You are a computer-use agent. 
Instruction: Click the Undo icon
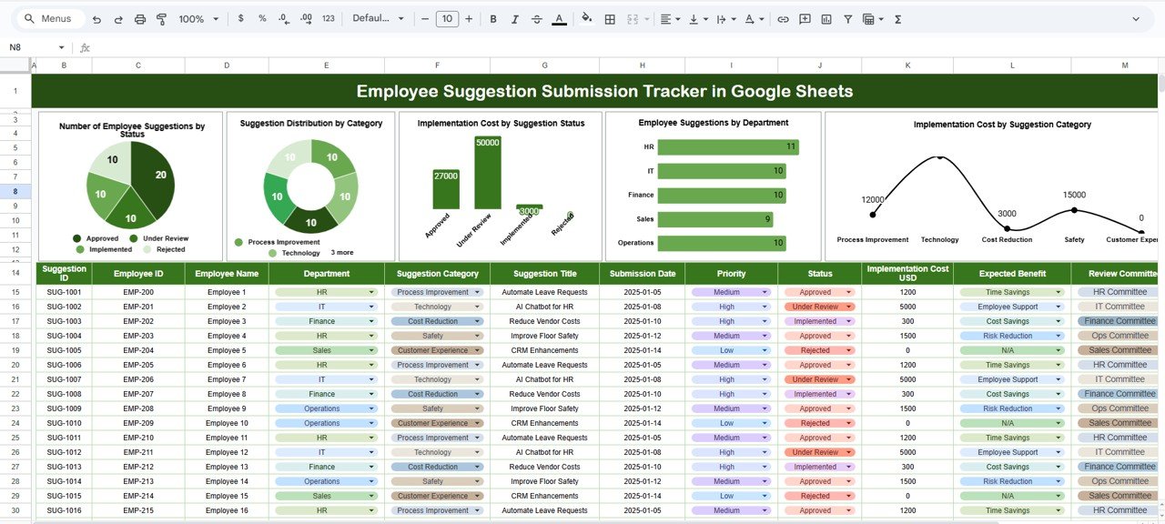[x=96, y=18]
